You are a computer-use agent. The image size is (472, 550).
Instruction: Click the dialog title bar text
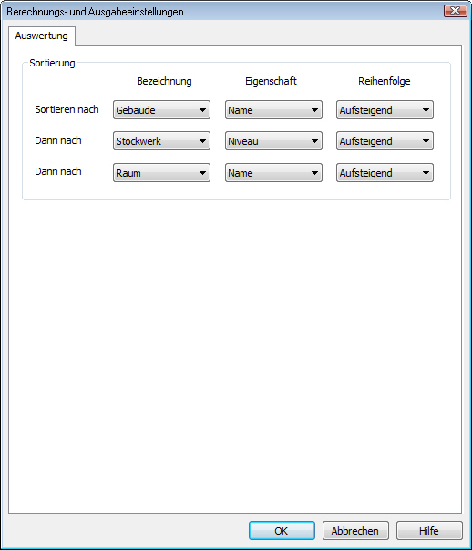click(x=95, y=12)
